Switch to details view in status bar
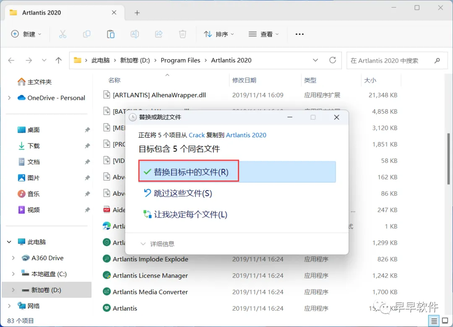 click(x=434, y=321)
